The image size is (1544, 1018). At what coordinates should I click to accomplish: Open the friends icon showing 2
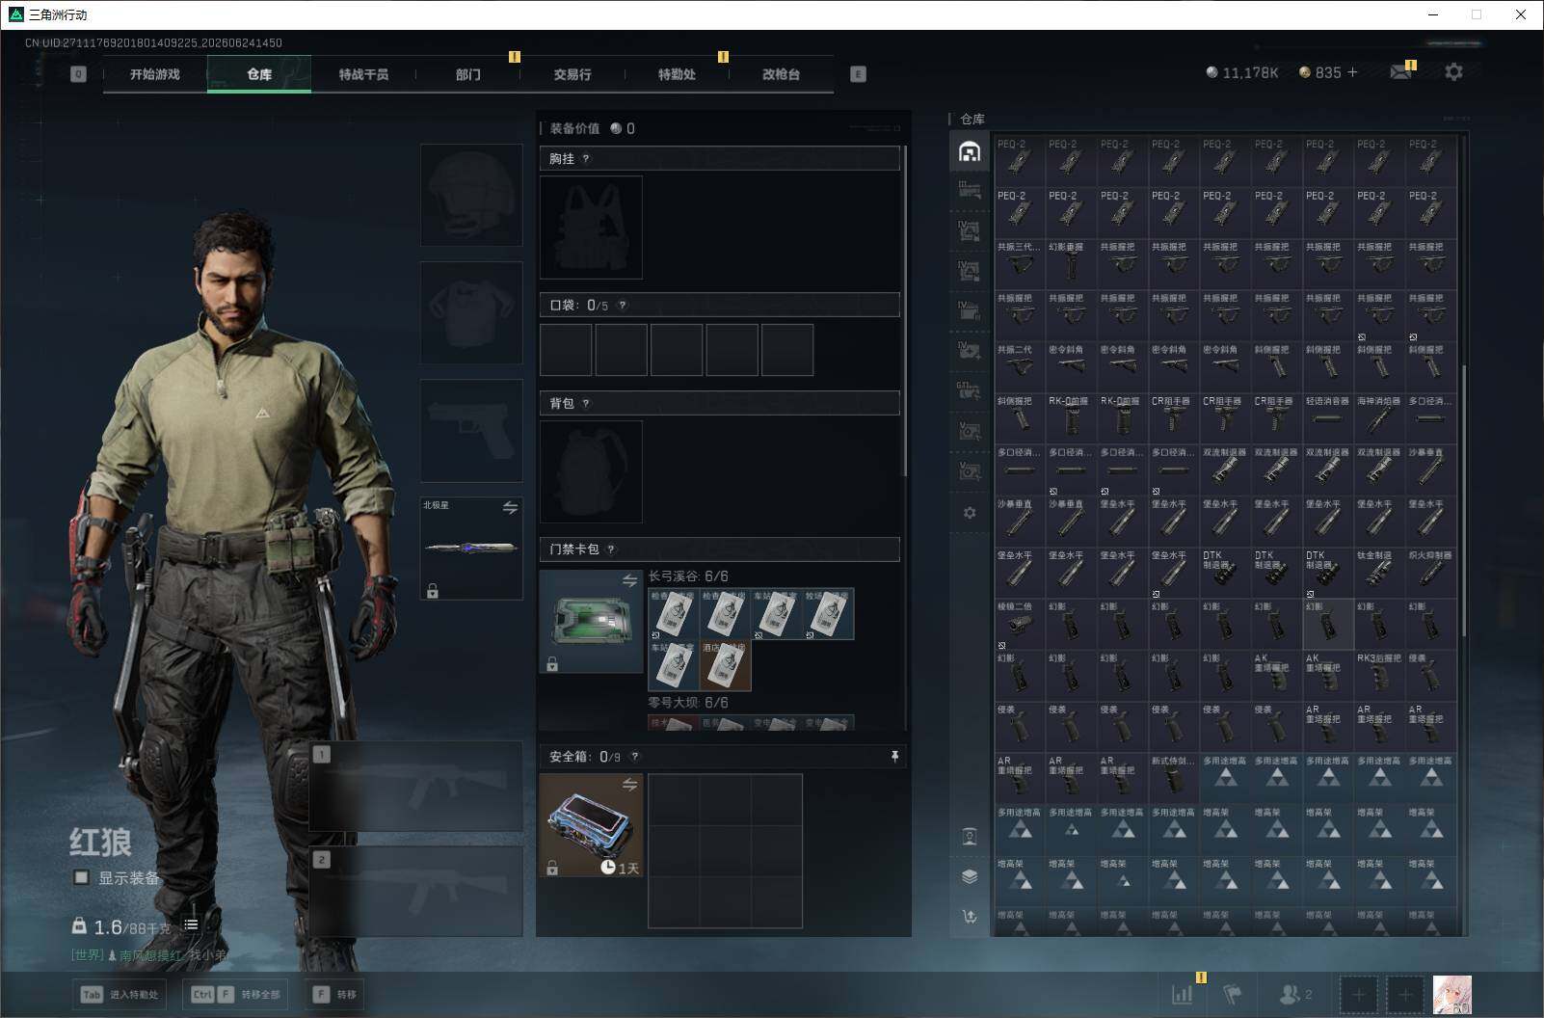tap(1295, 994)
